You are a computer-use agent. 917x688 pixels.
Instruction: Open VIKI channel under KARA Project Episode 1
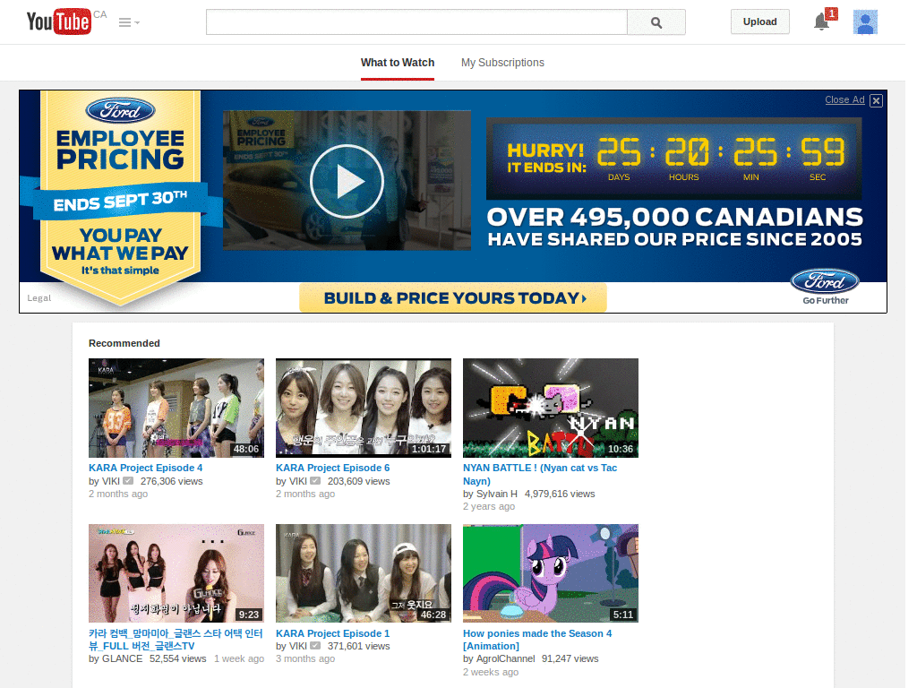pos(298,647)
